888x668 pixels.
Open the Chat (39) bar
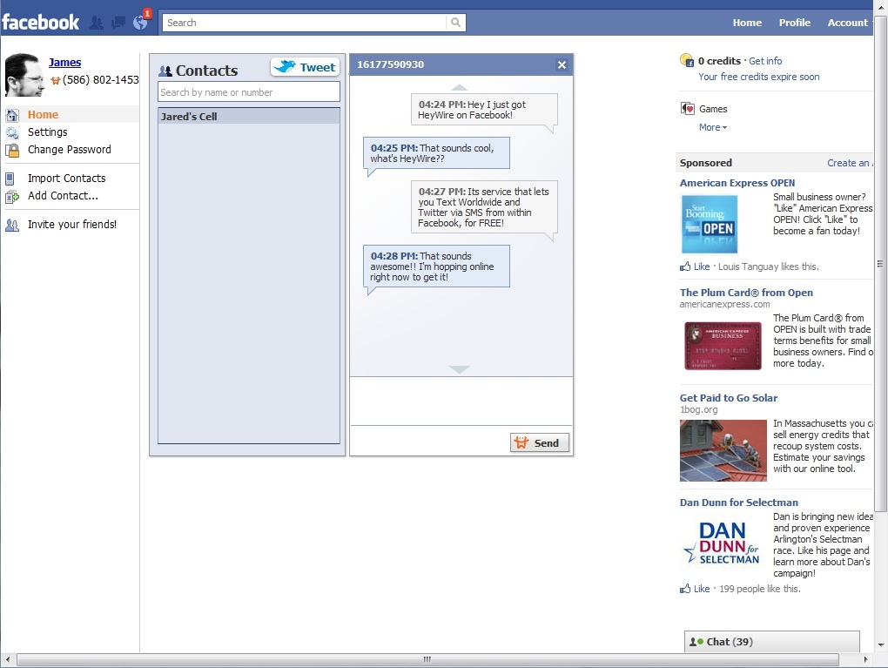(x=772, y=642)
